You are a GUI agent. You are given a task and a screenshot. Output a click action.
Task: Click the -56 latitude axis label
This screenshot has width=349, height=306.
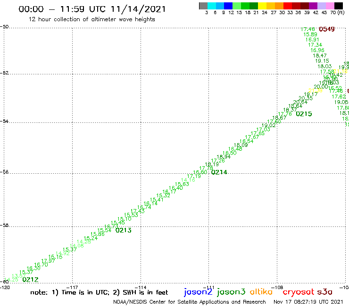coord(4,172)
